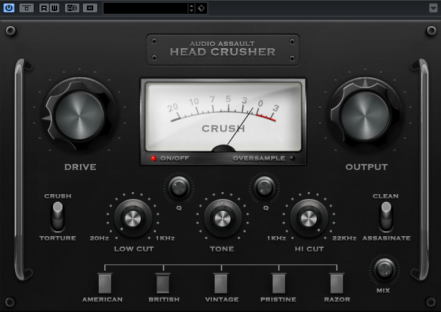Select the AMERICAN mode button
Image resolution: width=441 pixels, height=312 pixels.
pyautogui.click(x=105, y=283)
